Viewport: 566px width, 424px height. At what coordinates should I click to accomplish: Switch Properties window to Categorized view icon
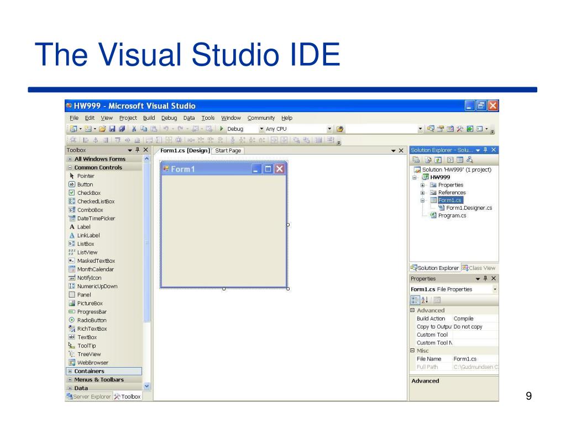[x=415, y=300]
